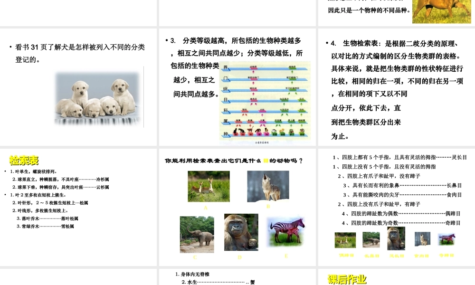
Task: Click the line 4. 生物检索表：是根据二歧分类的原理、
Action: 394,44
